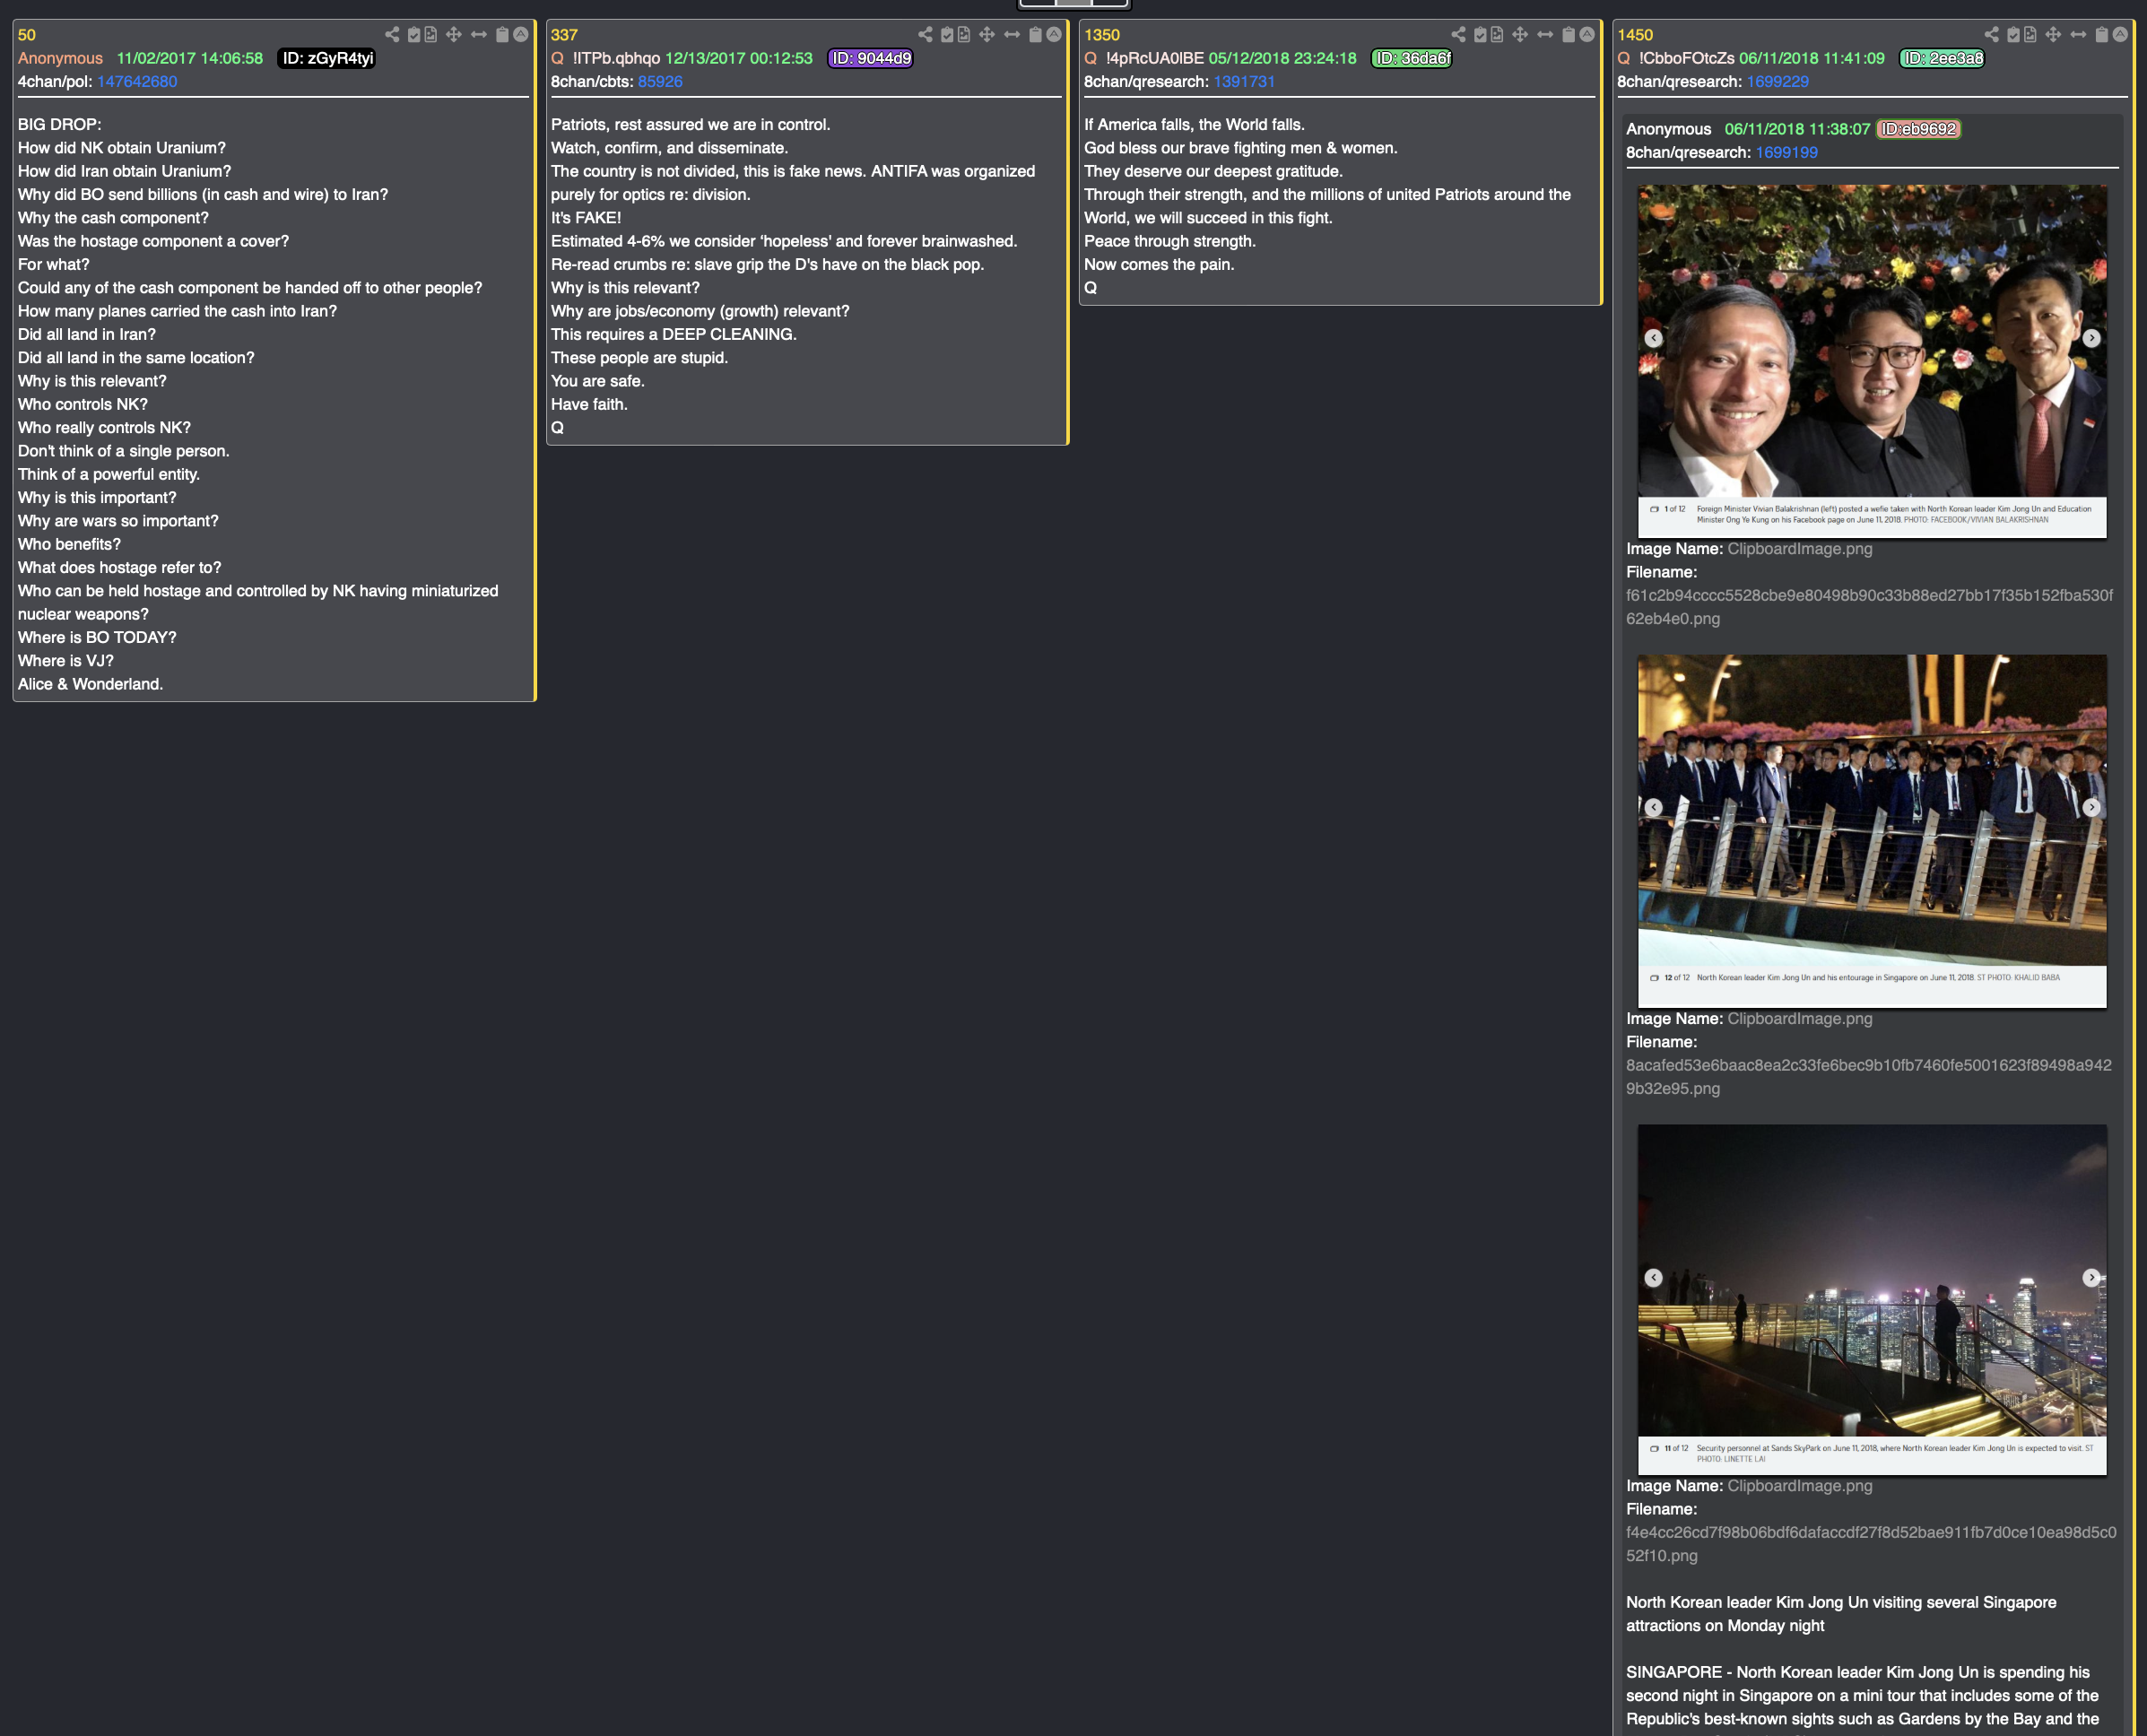
Task: Open quoted post link 1699199
Action: pos(1786,153)
